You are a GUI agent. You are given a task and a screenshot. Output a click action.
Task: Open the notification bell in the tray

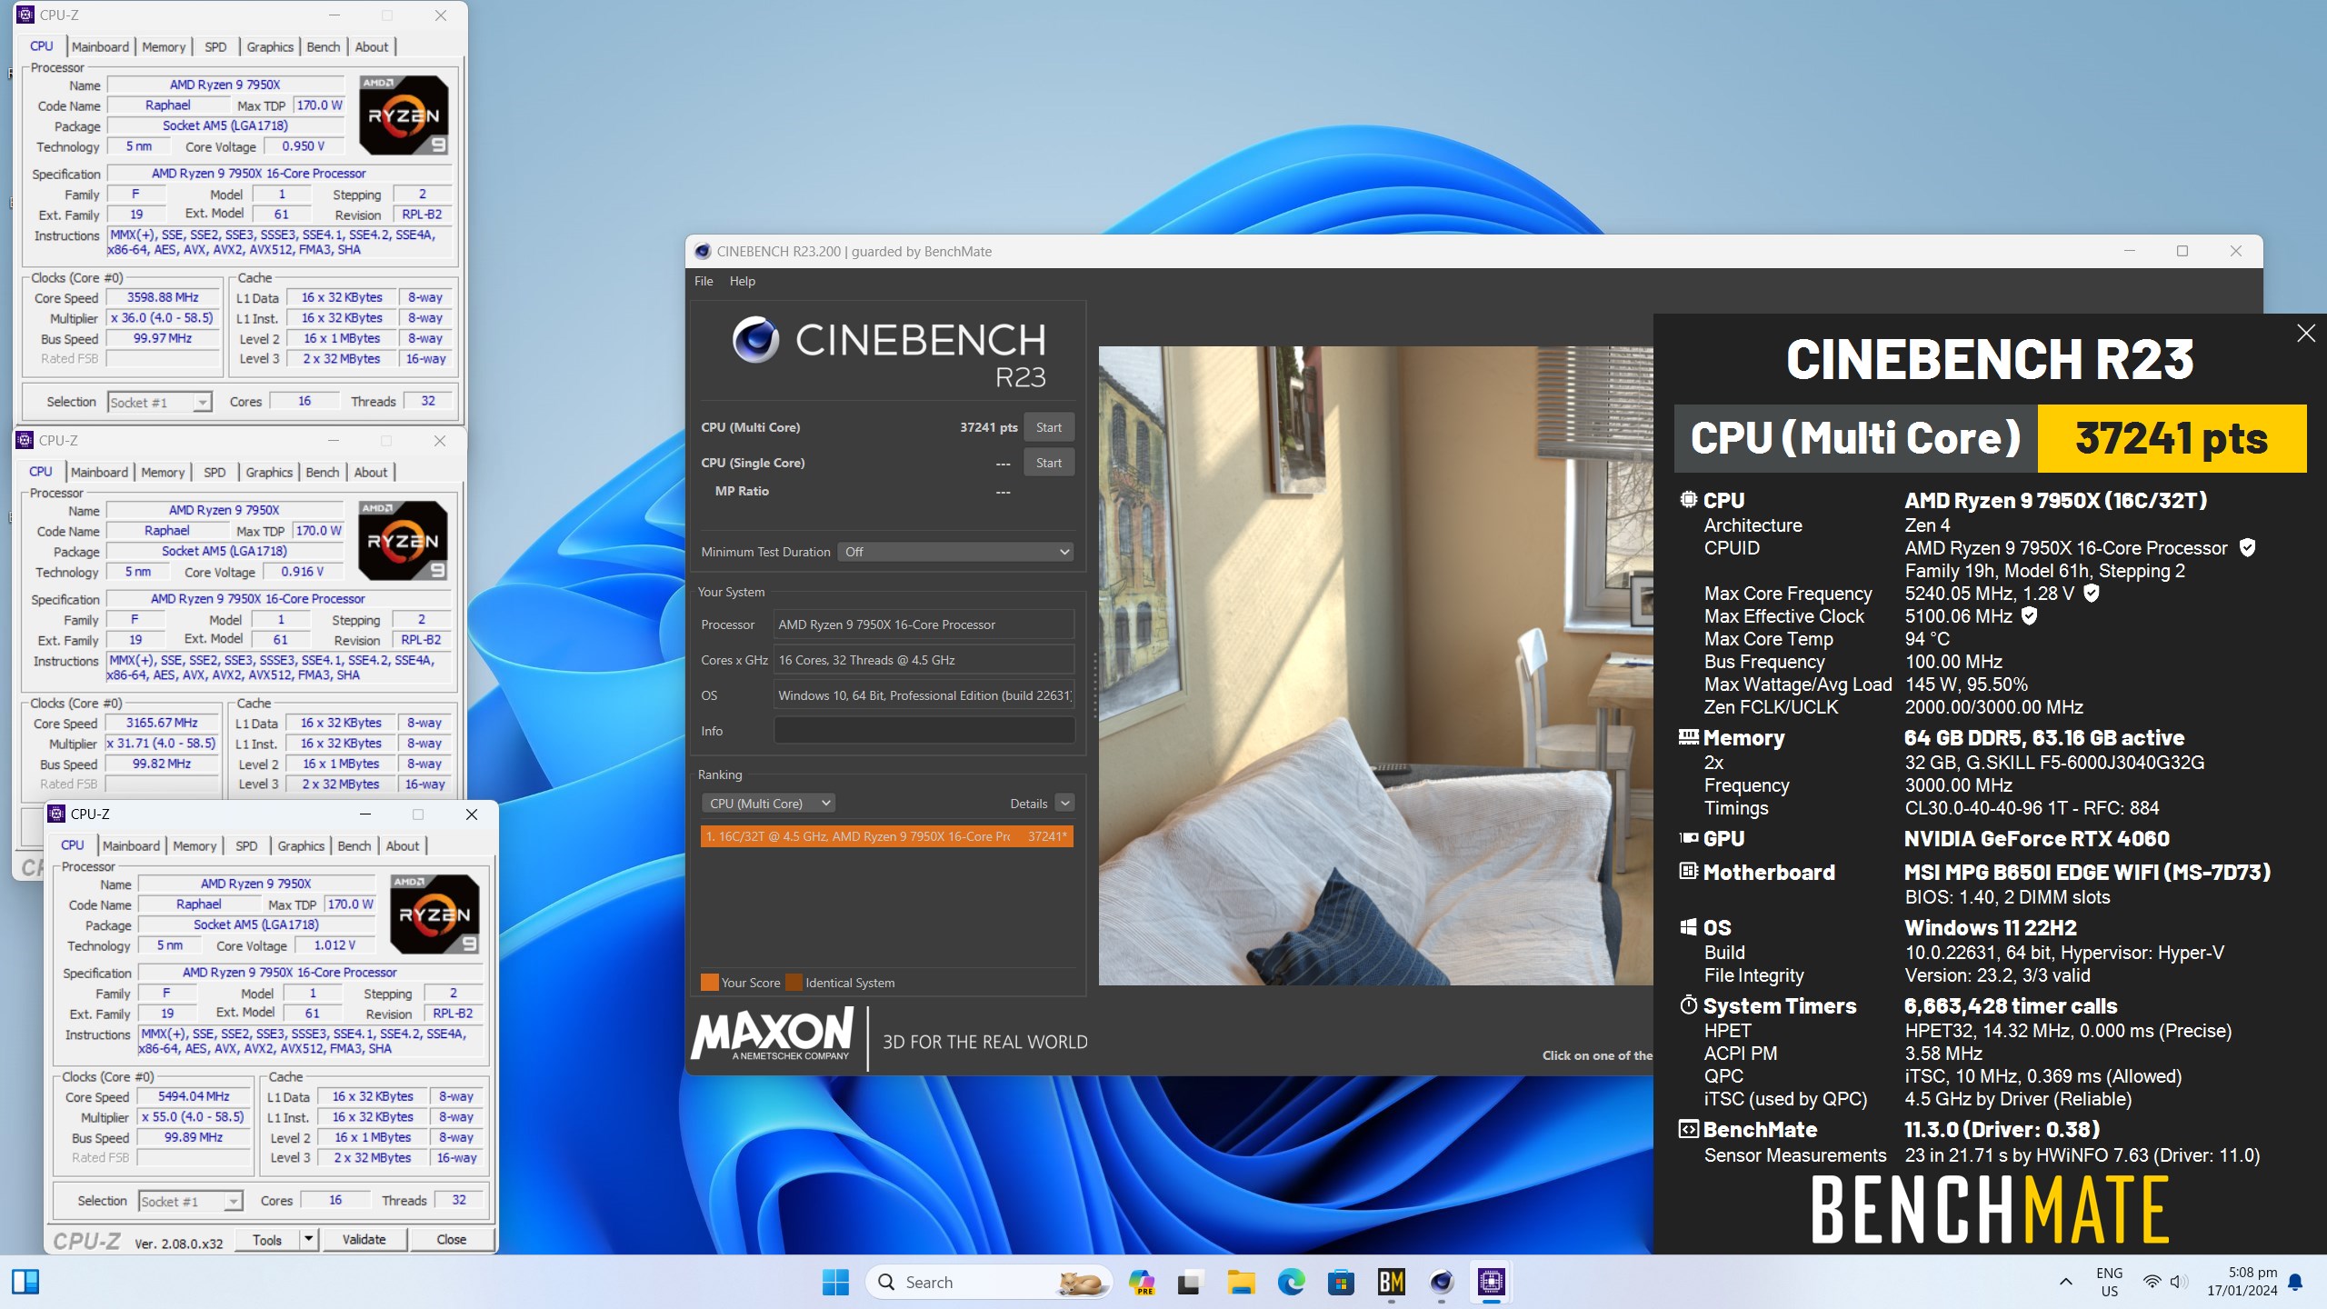(2295, 1282)
